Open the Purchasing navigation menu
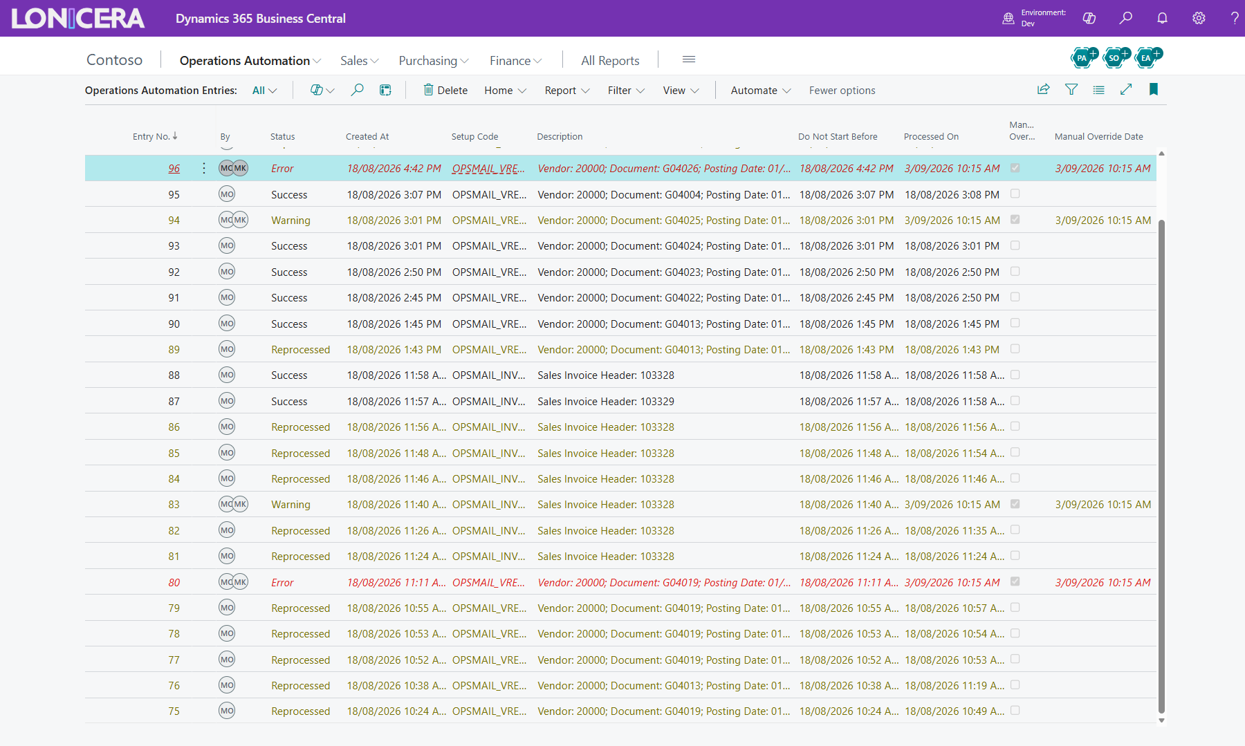 pyautogui.click(x=434, y=61)
